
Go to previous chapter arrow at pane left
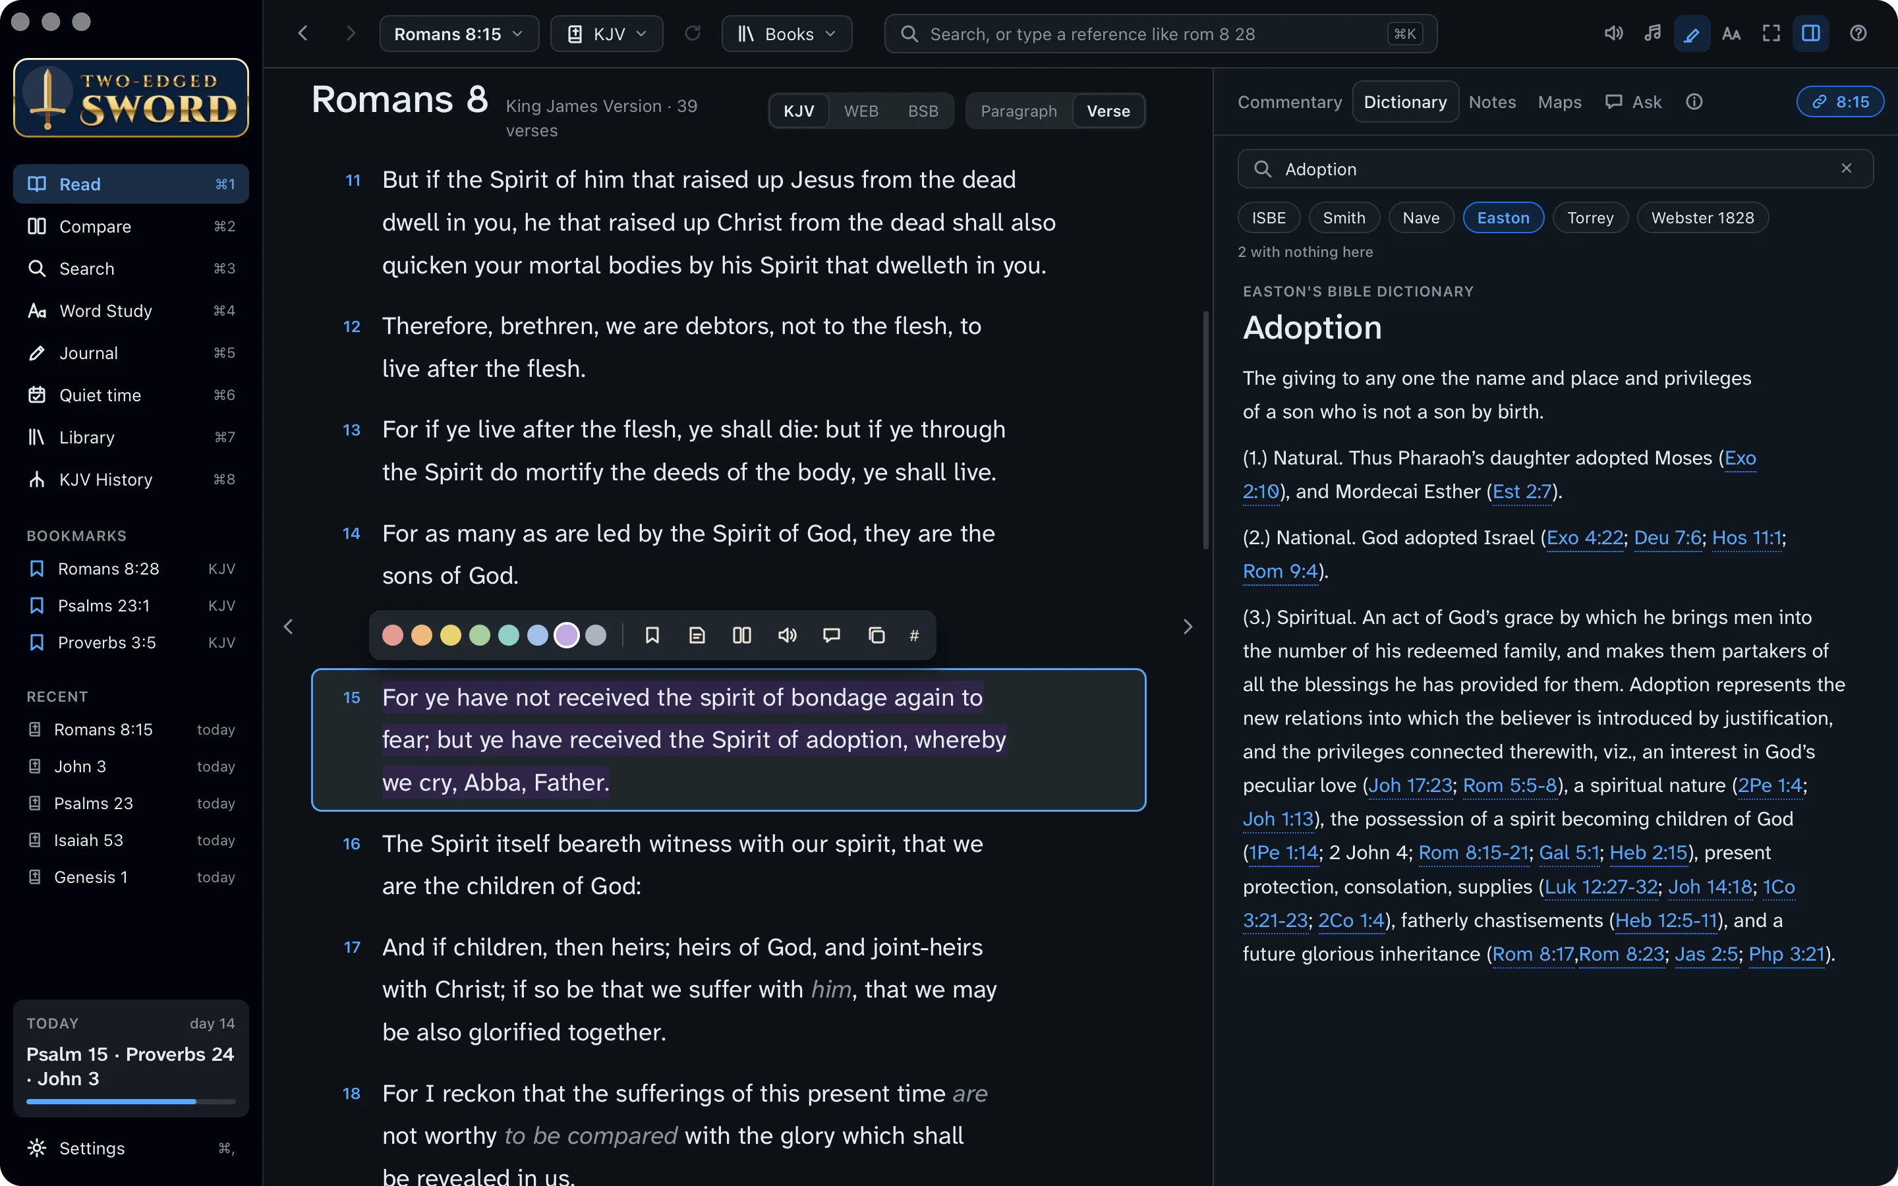[x=289, y=627]
